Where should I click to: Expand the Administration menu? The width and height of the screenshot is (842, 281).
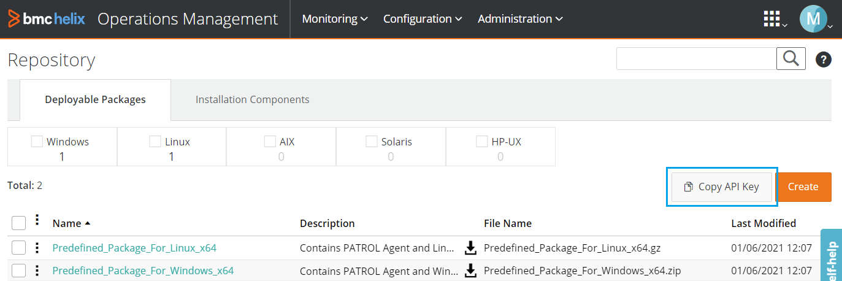coord(519,19)
